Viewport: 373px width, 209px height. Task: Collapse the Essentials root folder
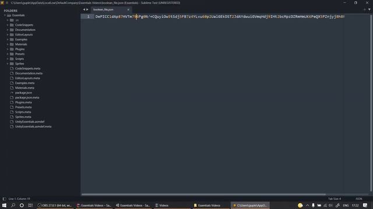coord(5,16)
